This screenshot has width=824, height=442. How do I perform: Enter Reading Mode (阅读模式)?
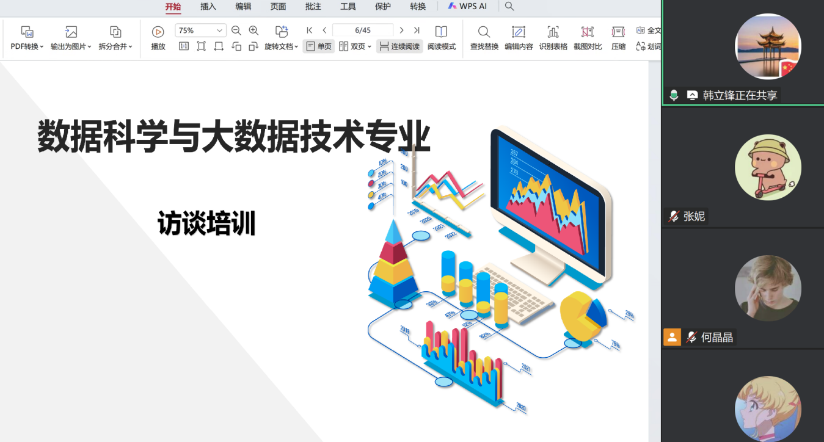coord(441,38)
